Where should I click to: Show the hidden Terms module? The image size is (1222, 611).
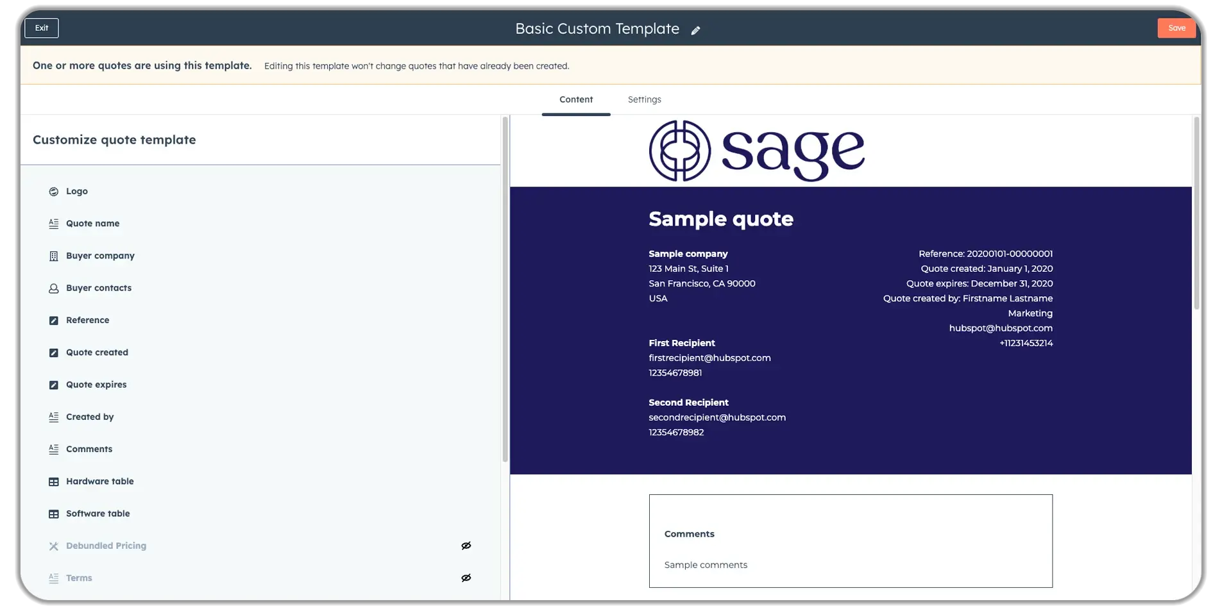click(x=466, y=578)
